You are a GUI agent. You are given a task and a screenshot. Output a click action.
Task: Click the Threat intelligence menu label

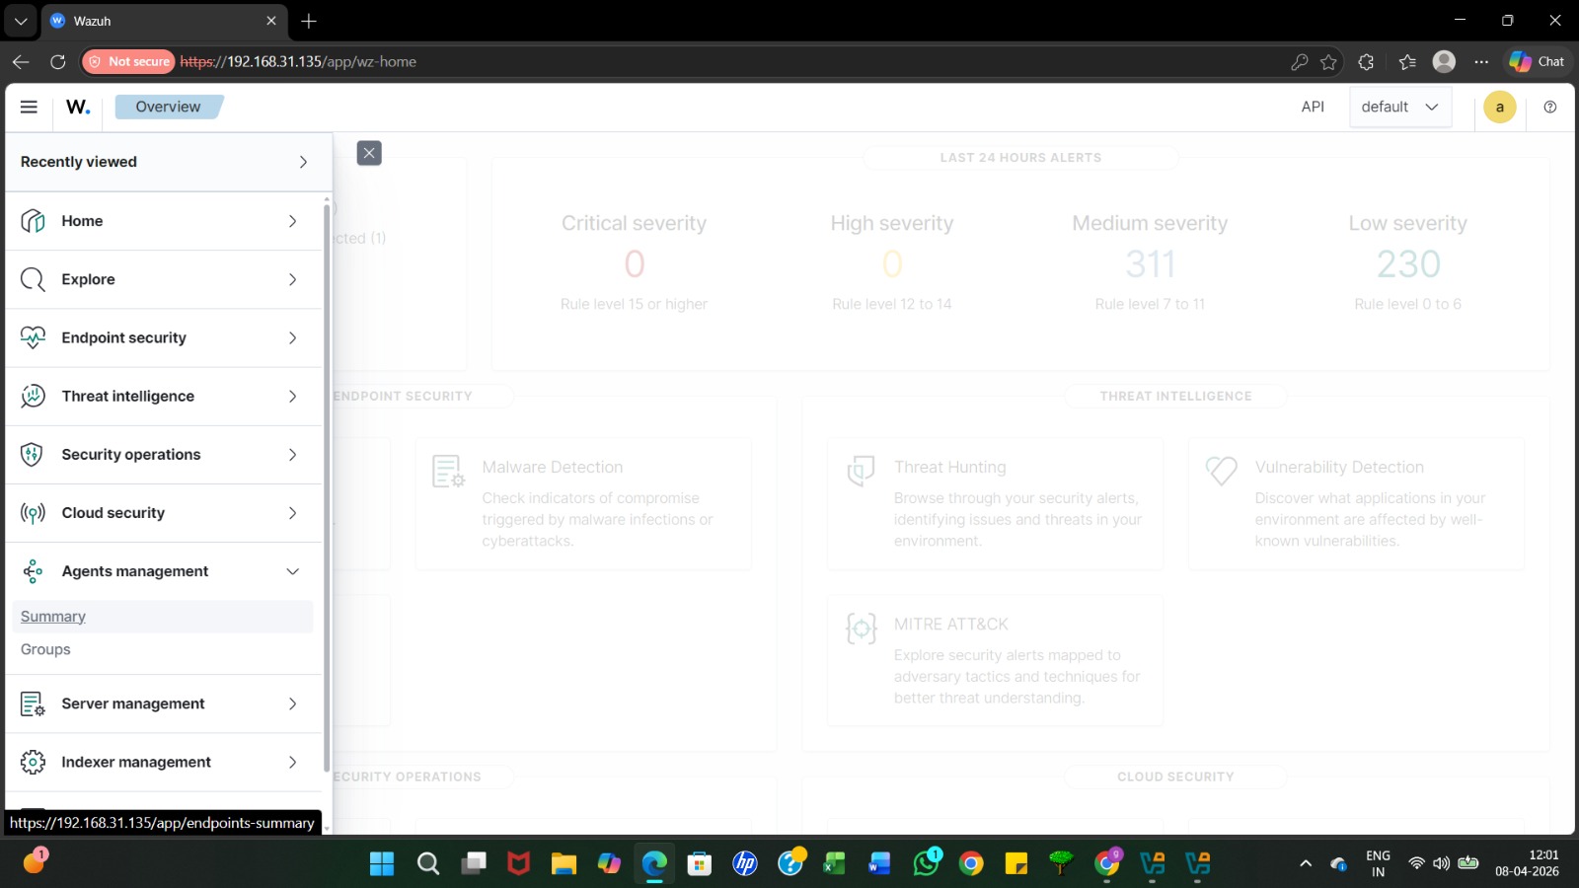[x=128, y=396]
